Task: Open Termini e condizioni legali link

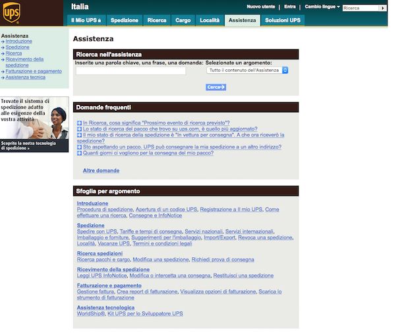Action: pyautogui.click(x=162, y=243)
